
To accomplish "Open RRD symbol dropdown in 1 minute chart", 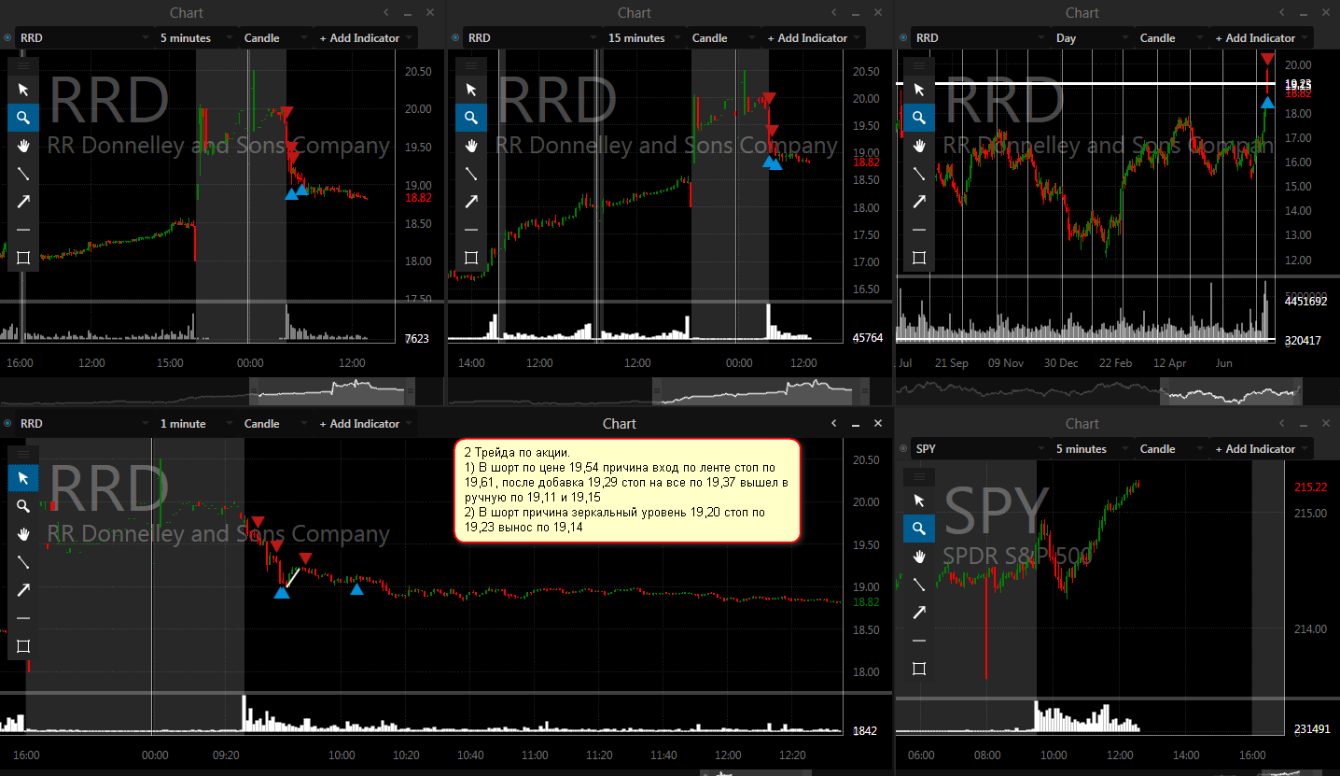I will (x=84, y=424).
